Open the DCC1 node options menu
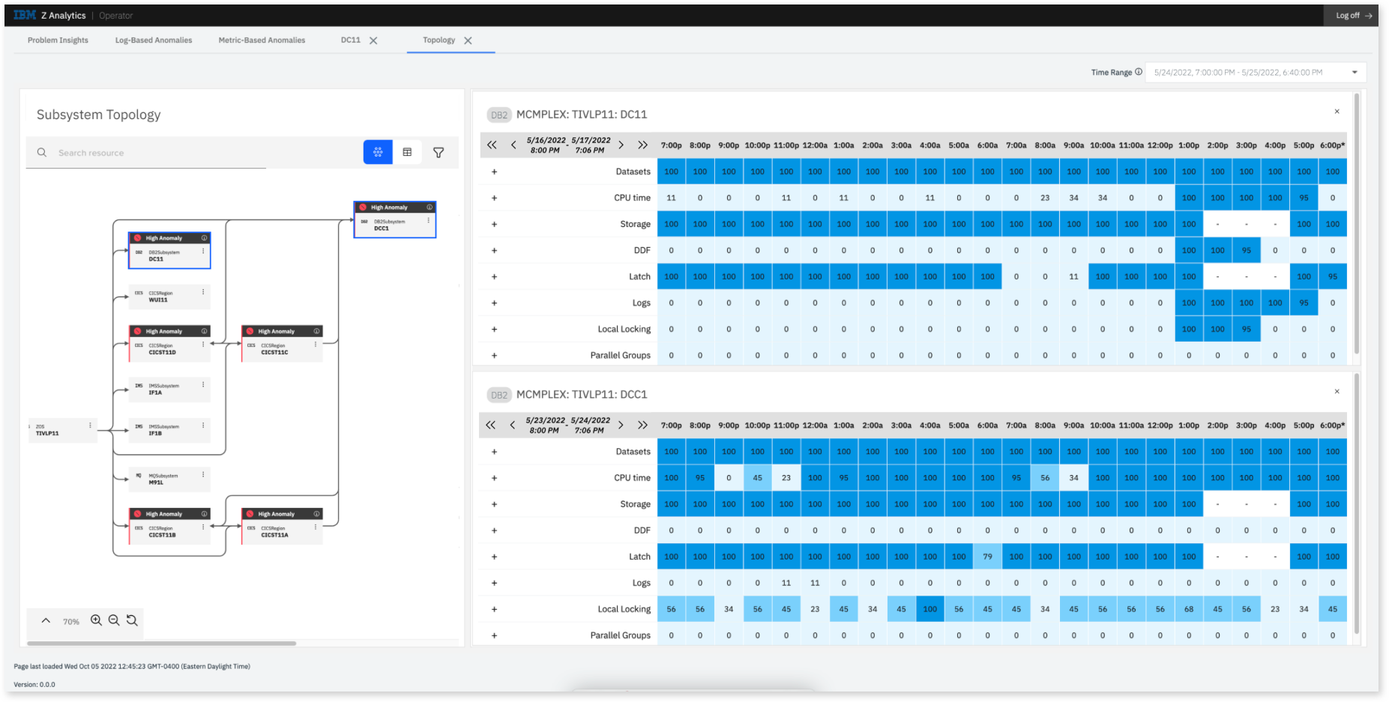The width and height of the screenshot is (1389, 702). [429, 221]
